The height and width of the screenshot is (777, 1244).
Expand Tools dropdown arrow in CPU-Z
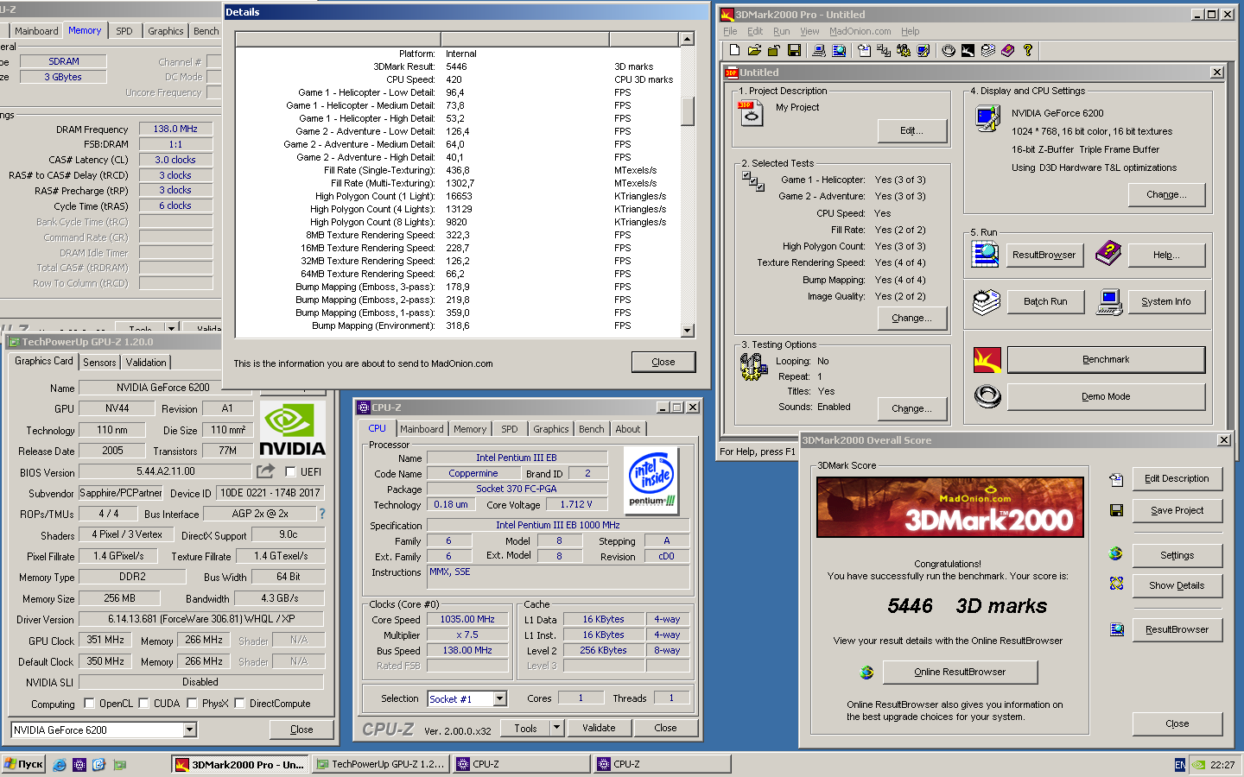point(557,728)
